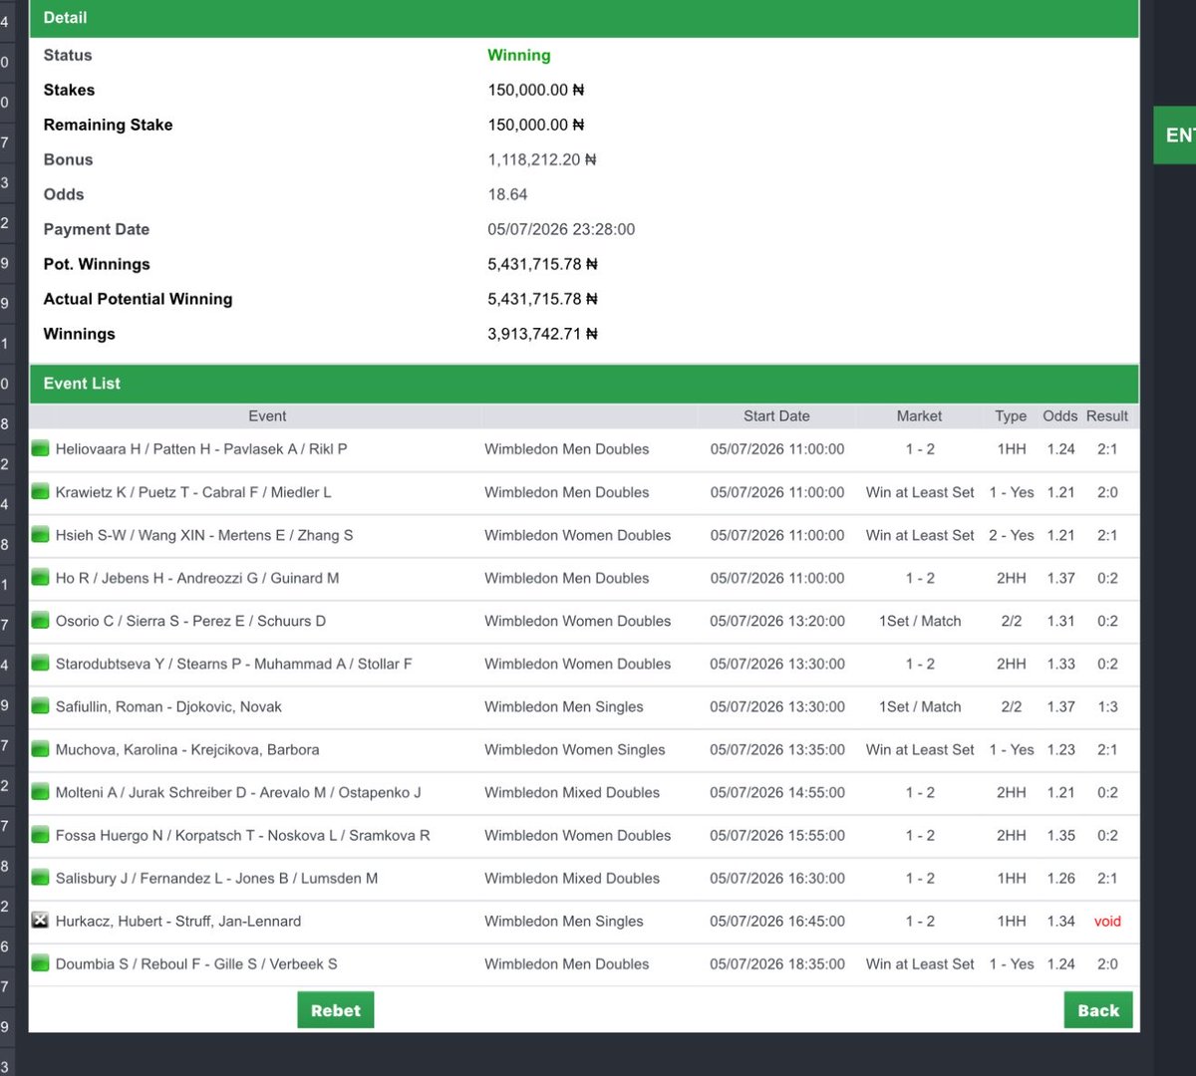Click the void X icon for Hurkacz, Hubert - Struff
This screenshot has height=1076, width=1196.
point(40,920)
